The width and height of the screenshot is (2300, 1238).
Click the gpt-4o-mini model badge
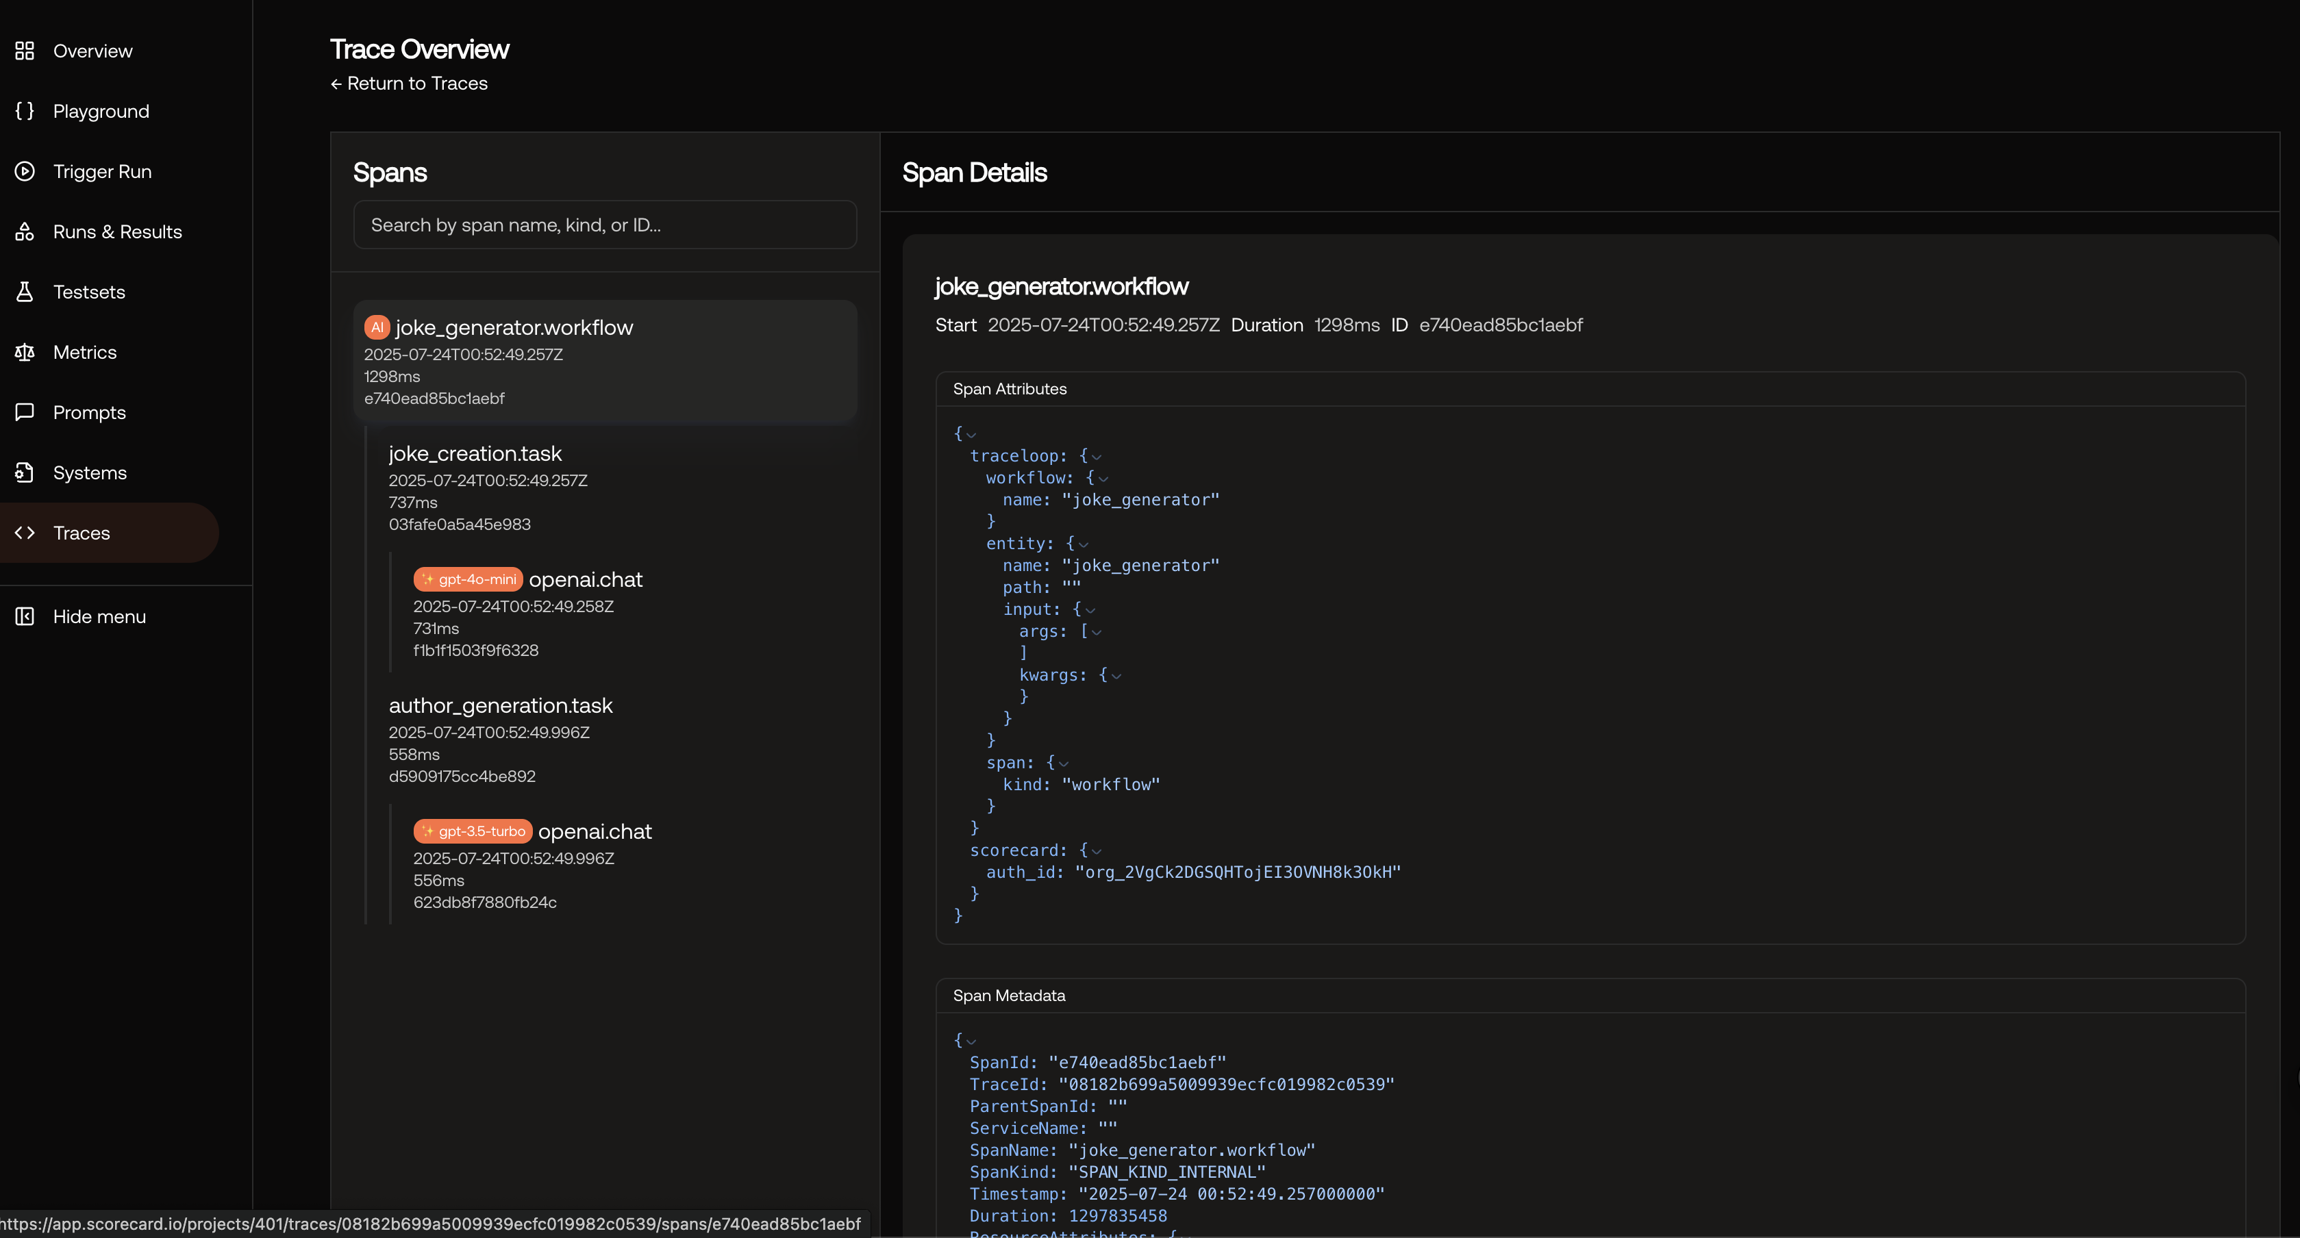(468, 579)
